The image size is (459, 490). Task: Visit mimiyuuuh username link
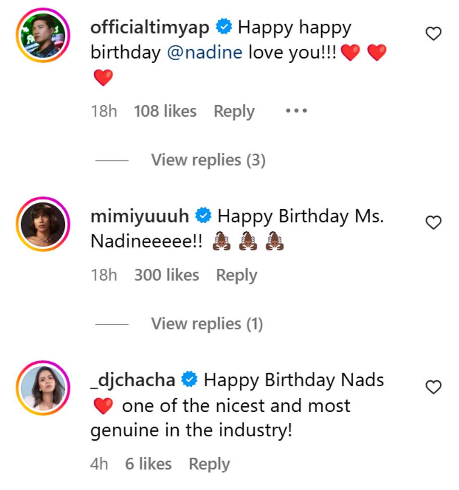click(x=139, y=216)
